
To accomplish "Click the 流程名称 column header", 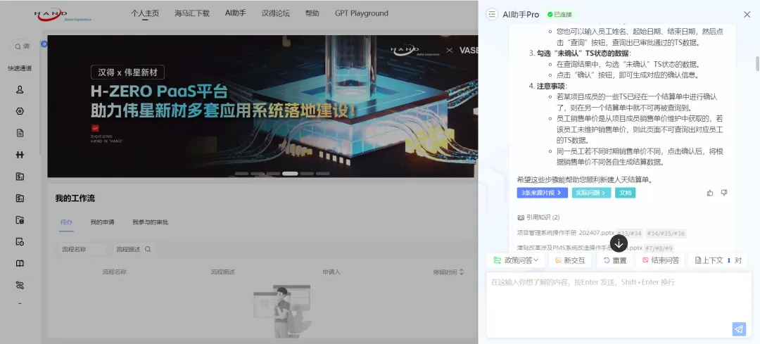I will click(x=115, y=272).
